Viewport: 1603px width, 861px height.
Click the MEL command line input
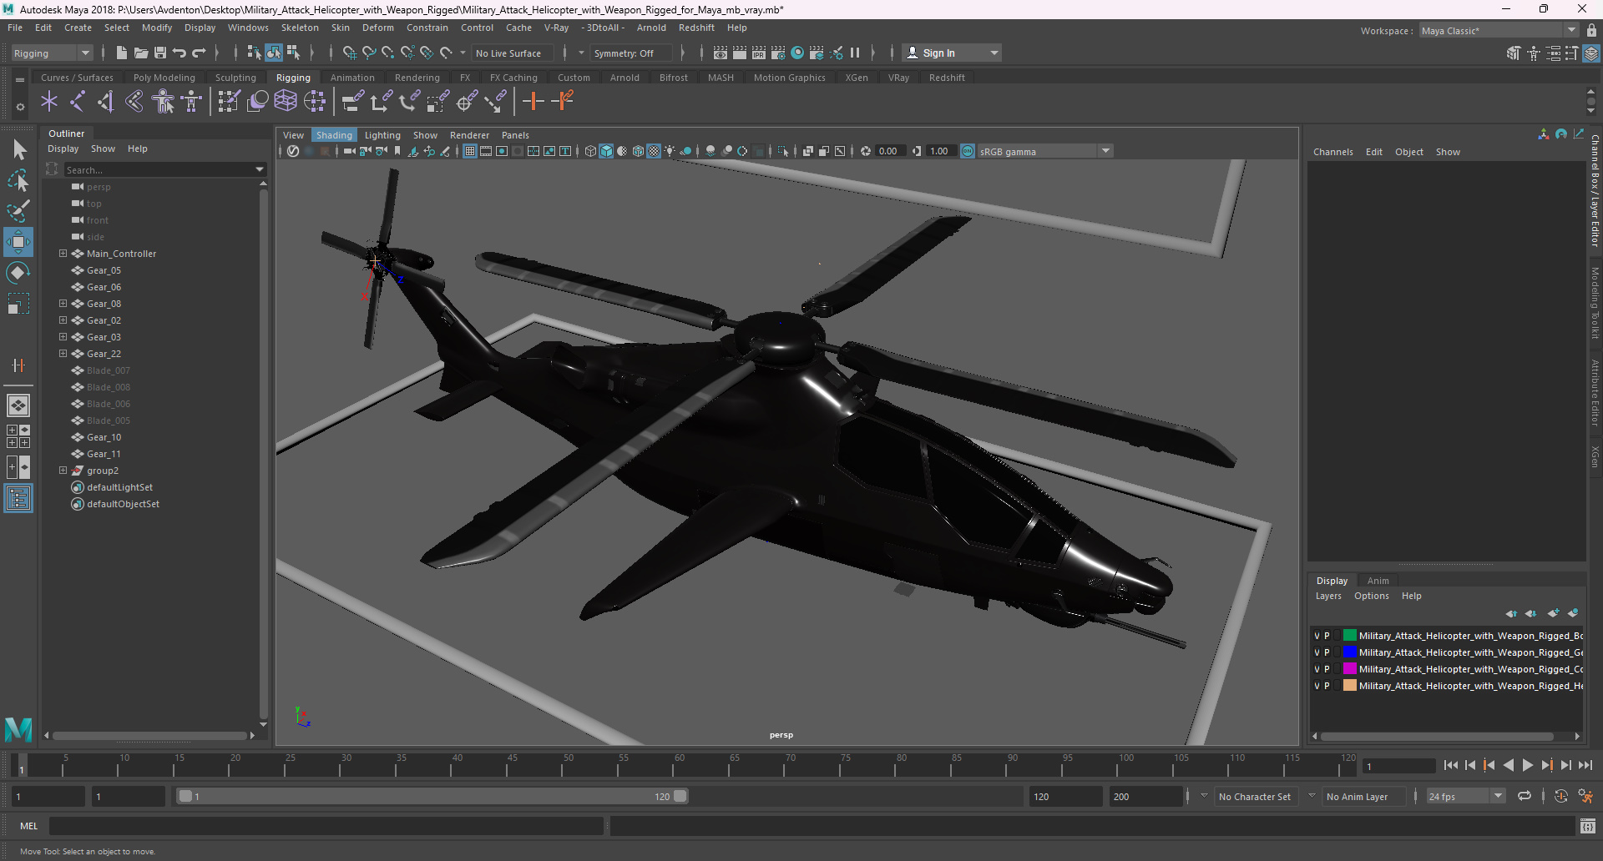click(326, 826)
